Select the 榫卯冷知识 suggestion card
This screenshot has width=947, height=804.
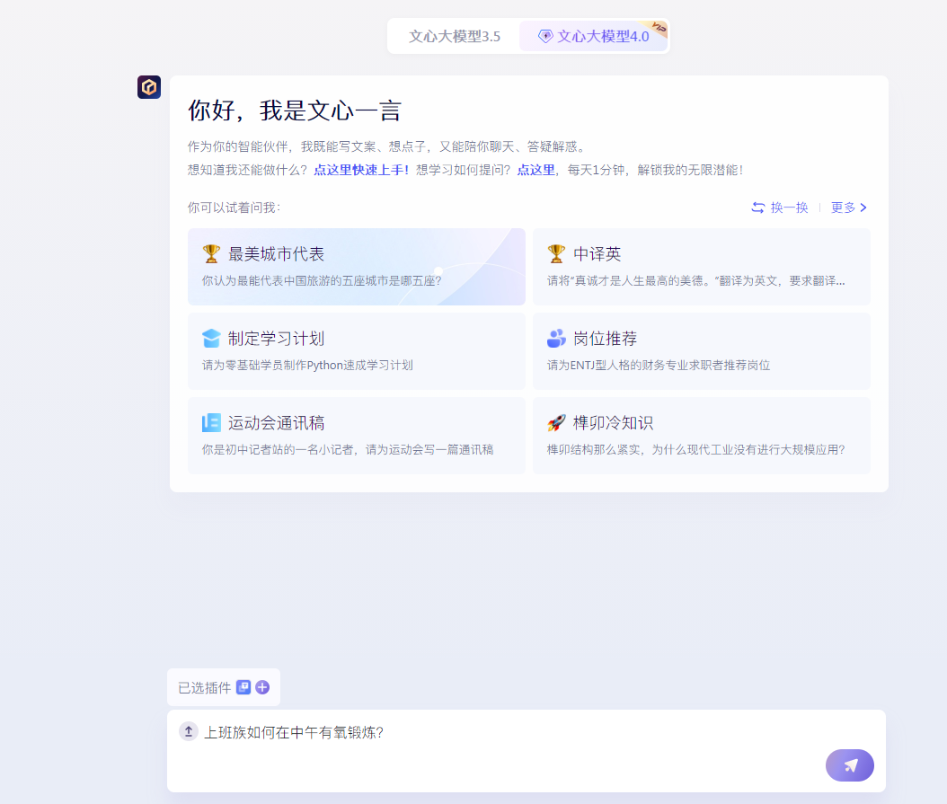coord(701,436)
